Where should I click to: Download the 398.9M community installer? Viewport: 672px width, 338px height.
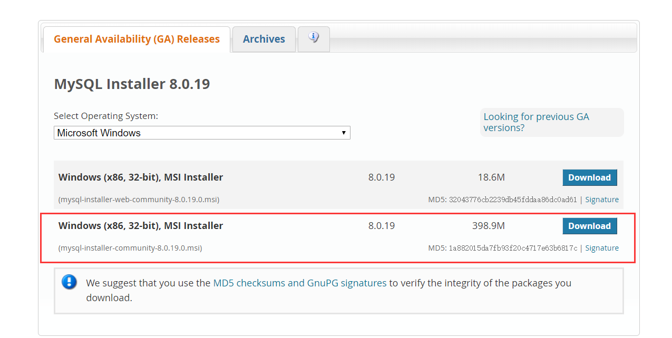[x=589, y=226]
